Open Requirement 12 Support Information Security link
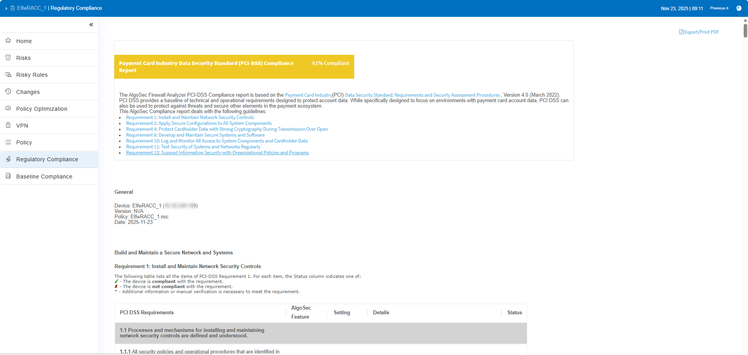The image size is (748, 355). click(217, 153)
